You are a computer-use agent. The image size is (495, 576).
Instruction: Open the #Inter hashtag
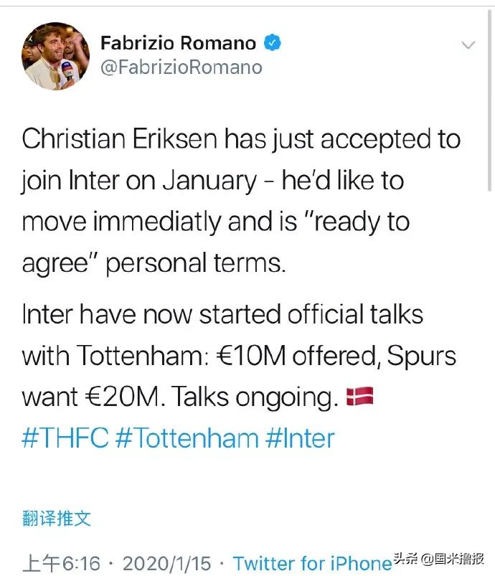tap(300, 437)
